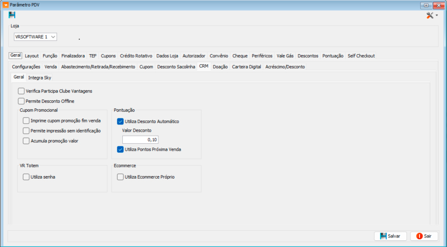Open the Periféricos tab
Viewport: 447px width, 247px height.
(x=262, y=56)
